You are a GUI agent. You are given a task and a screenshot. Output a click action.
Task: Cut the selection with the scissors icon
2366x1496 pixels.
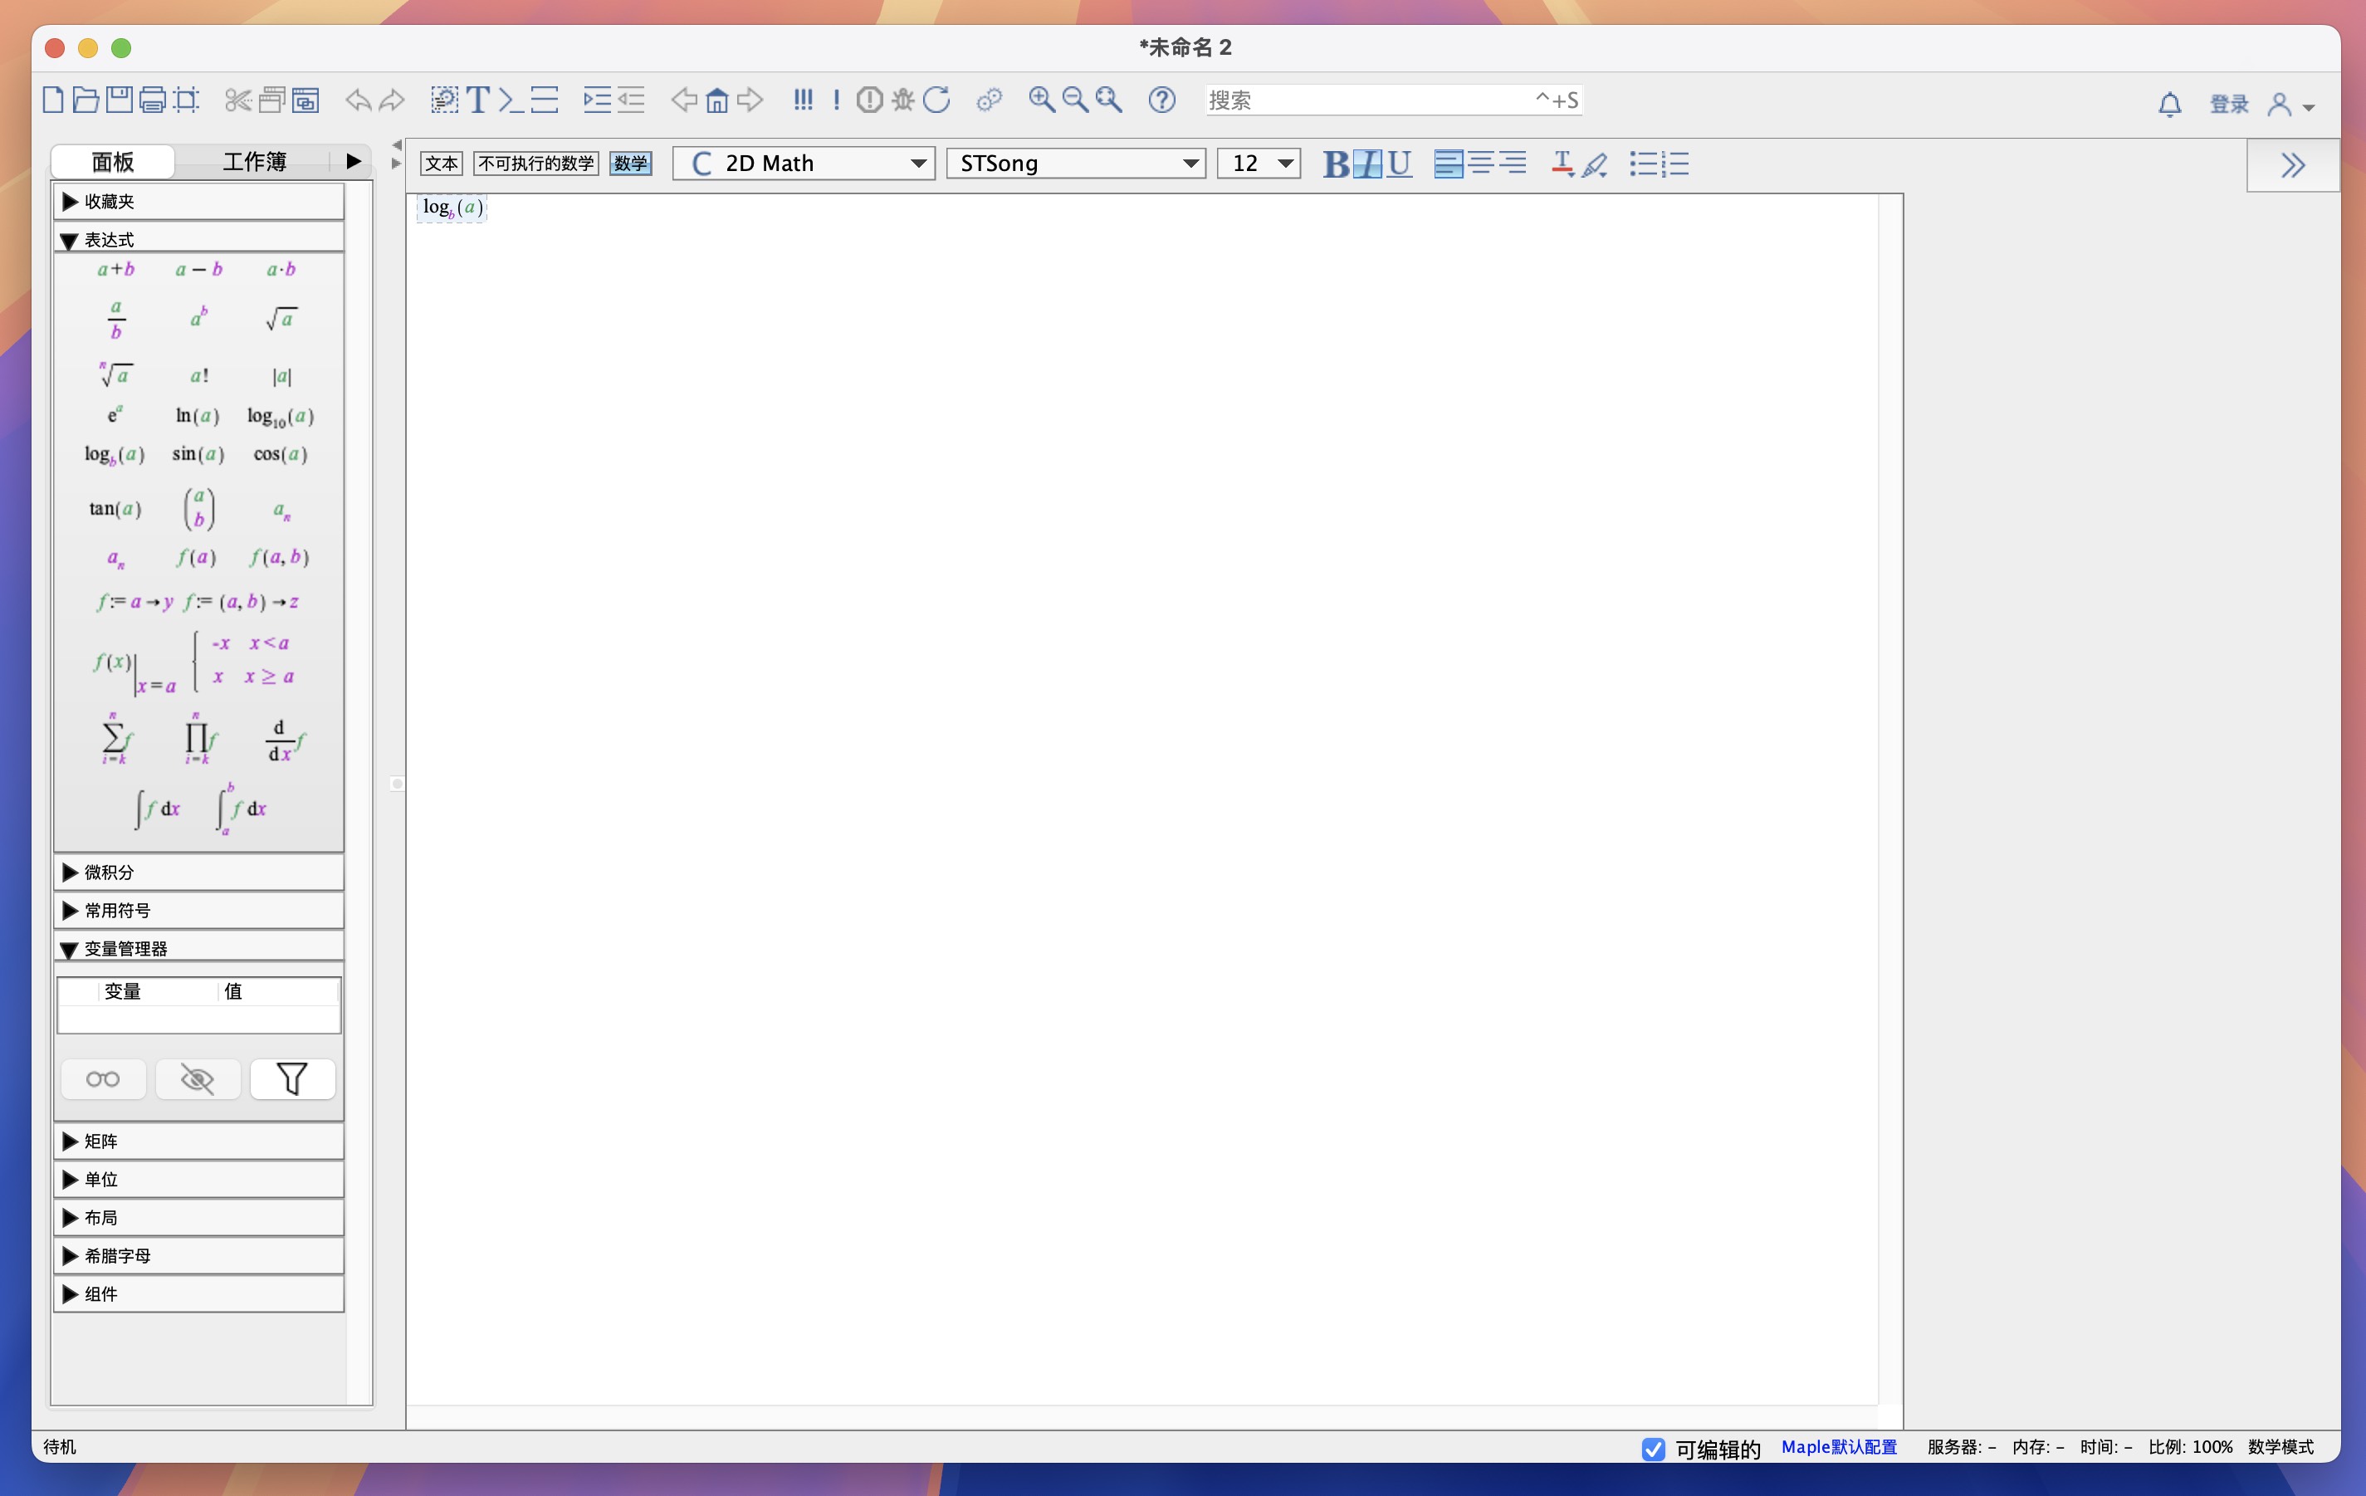coord(237,100)
